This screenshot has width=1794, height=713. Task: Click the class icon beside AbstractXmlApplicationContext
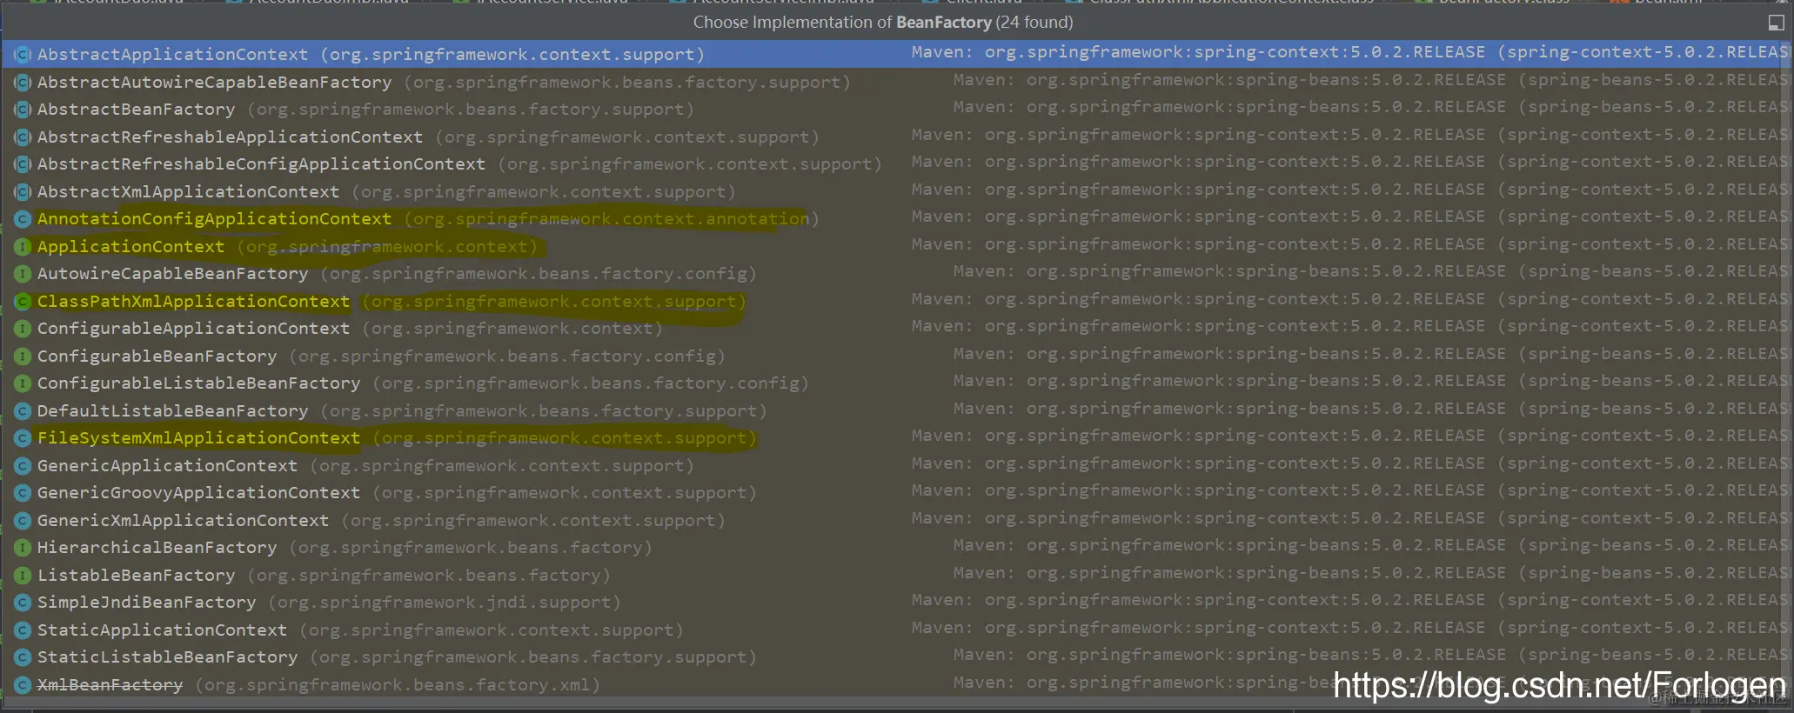tap(23, 192)
